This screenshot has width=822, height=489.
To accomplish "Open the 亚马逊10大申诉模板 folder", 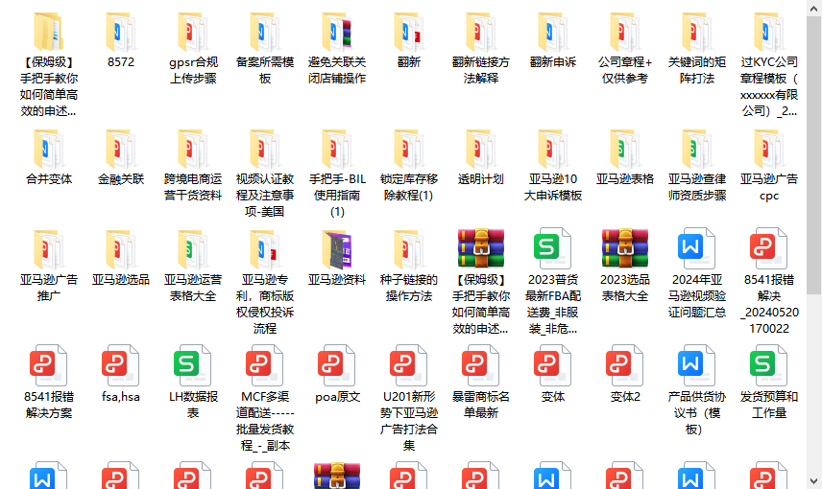I will 552,150.
